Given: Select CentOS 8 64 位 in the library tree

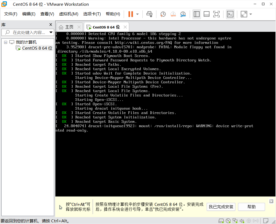Looking at the screenshot, I should pos(37,48).
